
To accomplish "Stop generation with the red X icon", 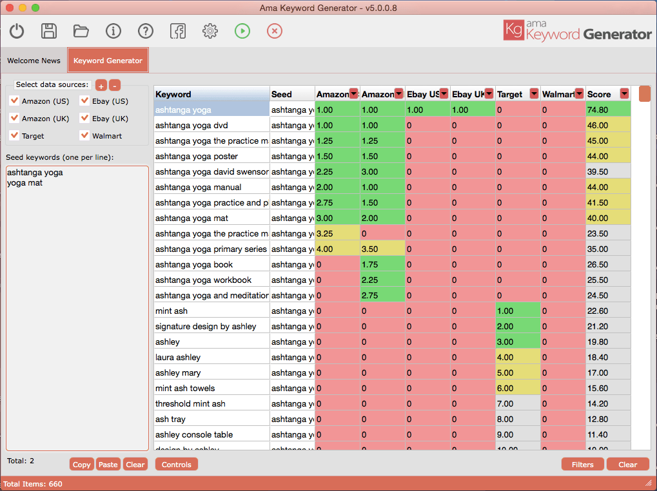I will point(275,31).
